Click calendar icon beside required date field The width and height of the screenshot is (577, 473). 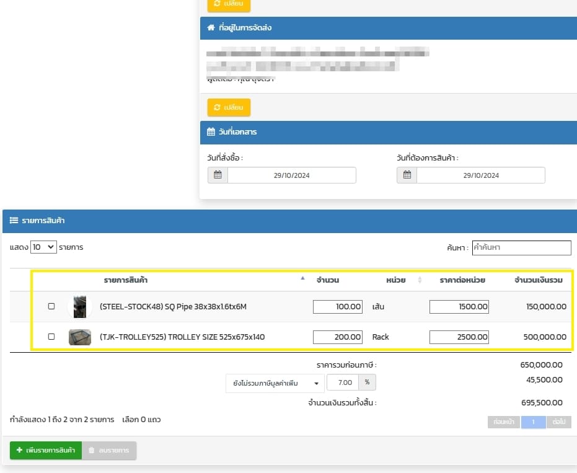pos(407,175)
